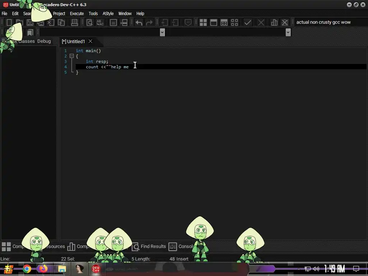Image resolution: width=368 pixels, height=276 pixels.
Task: Save the file with the Save icon
Action: [x=30, y=23]
